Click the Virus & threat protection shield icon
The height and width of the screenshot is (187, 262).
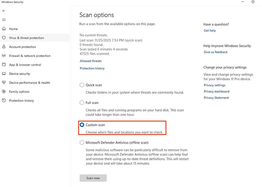(4, 38)
